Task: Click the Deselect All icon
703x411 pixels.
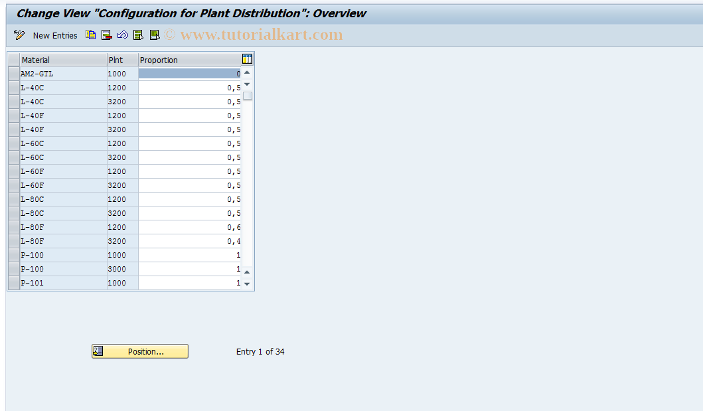Action: pyautogui.click(x=155, y=35)
